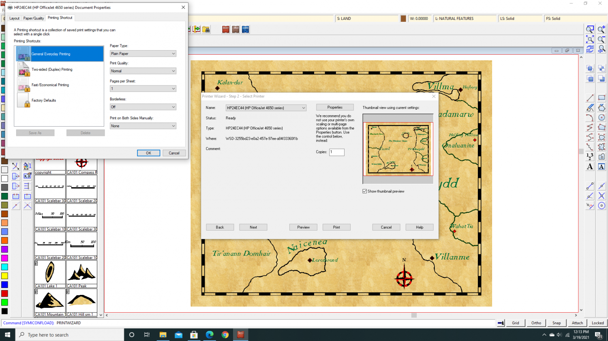Open File Explorer from the taskbar
This screenshot has height=341, width=608.
[163, 335]
